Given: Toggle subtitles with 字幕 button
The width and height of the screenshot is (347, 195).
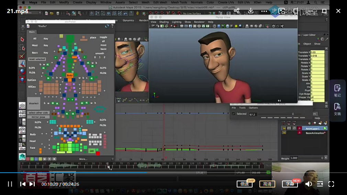Looking at the screenshot, I should [290, 184].
